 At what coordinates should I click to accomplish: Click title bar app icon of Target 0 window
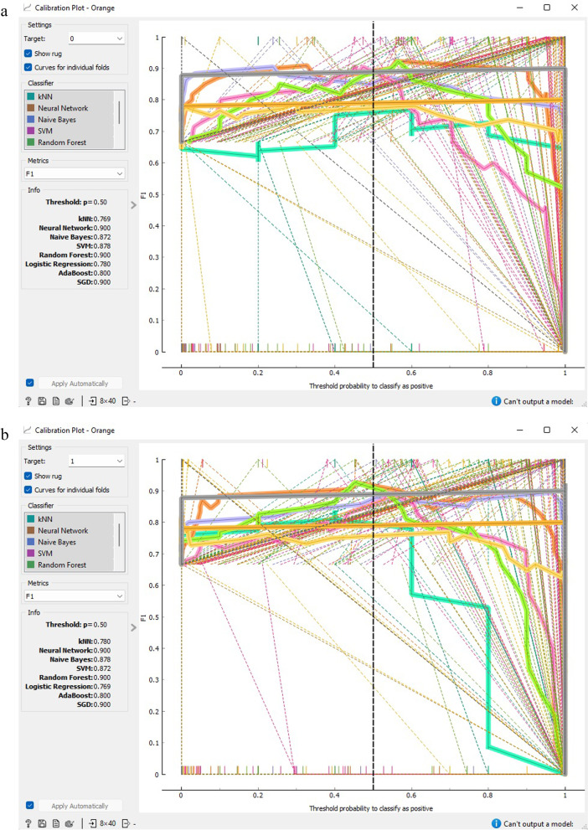coord(28,8)
